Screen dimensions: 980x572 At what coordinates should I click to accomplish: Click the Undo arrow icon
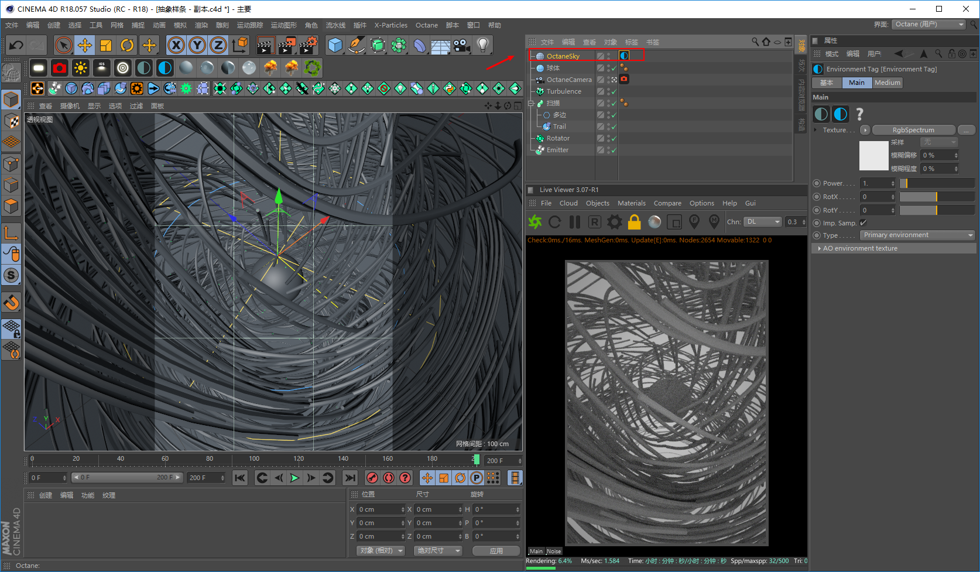[16, 45]
